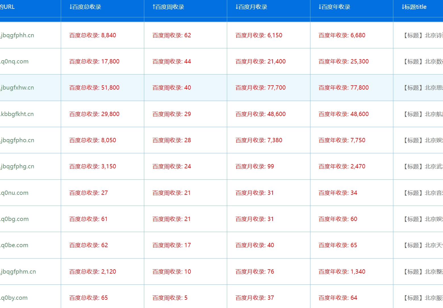The image size is (443, 308).
Task: Sort by the 标题title column header
Action: (414, 7)
